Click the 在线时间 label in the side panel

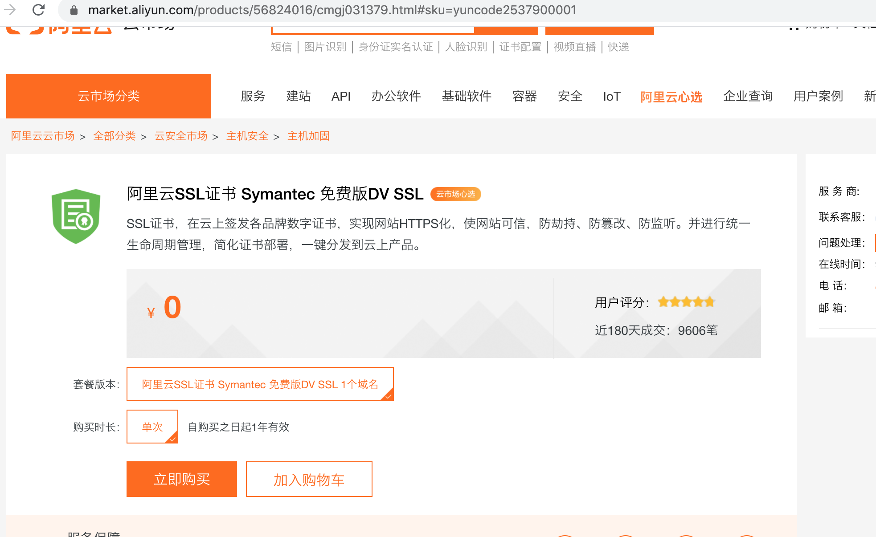pos(842,264)
